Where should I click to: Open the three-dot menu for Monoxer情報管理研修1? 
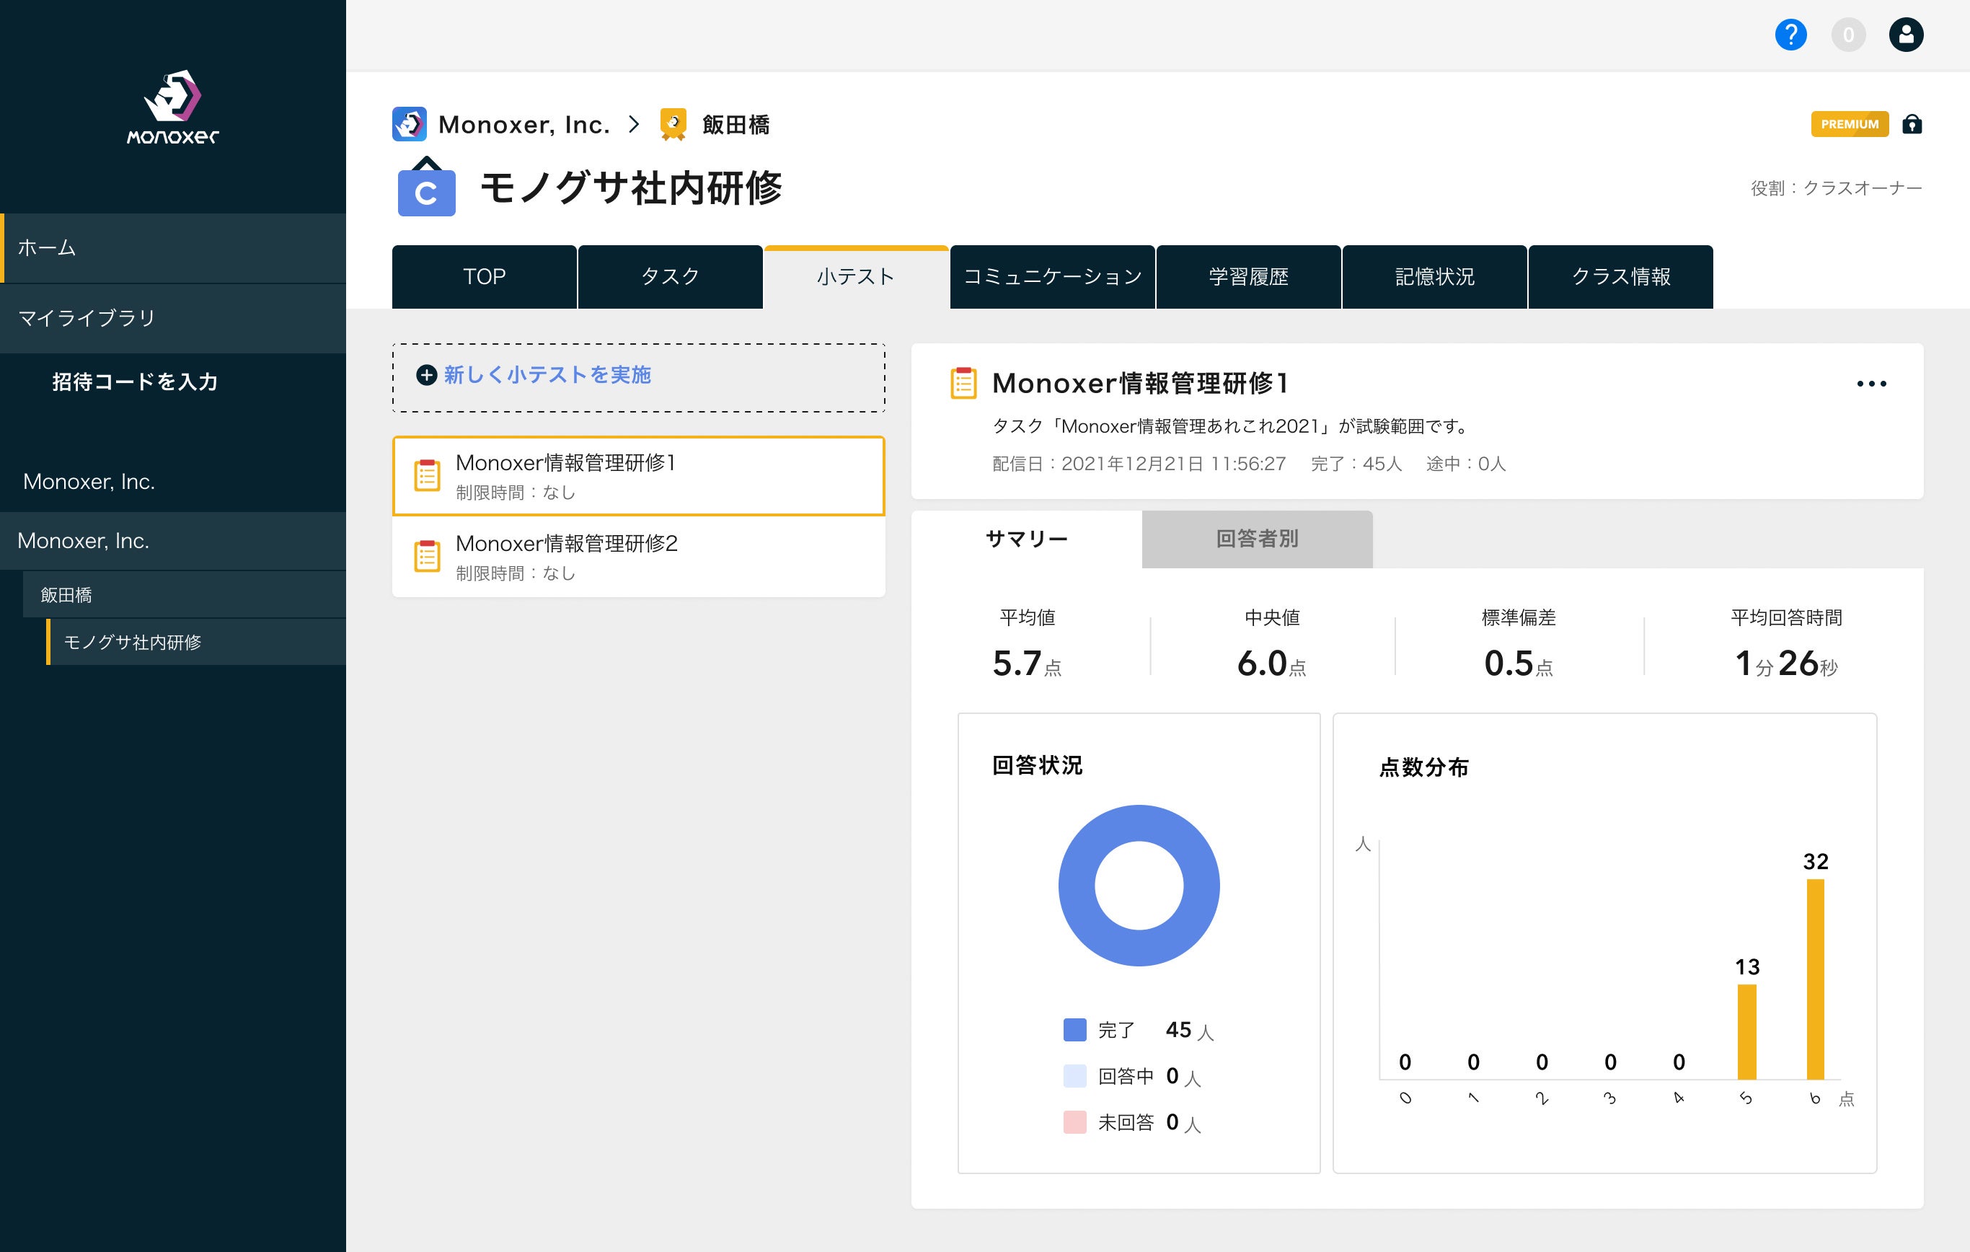point(1871,384)
